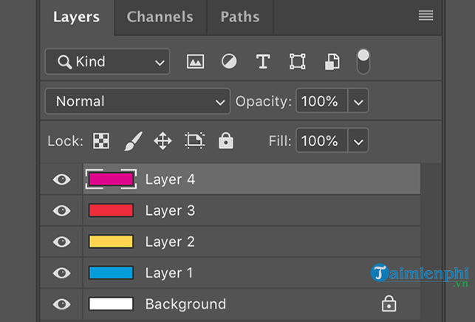Hide Layer 1 with eye icon
Viewport: 475px width, 322px height.
coord(62,273)
